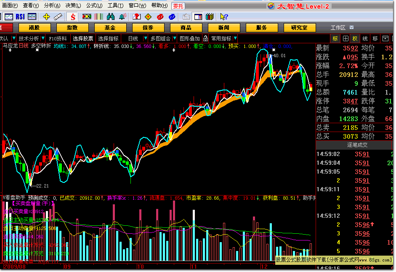
Task: Click the 股票公式股票软件下载 link banner
Action: coord(333,260)
